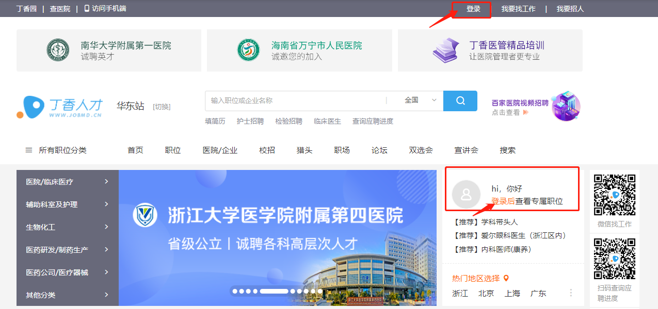
Task: Click the orange location pin icon
Action: tap(506, 279)
